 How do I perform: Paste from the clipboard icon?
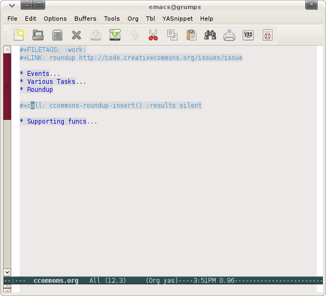click(x=191, y=36)
